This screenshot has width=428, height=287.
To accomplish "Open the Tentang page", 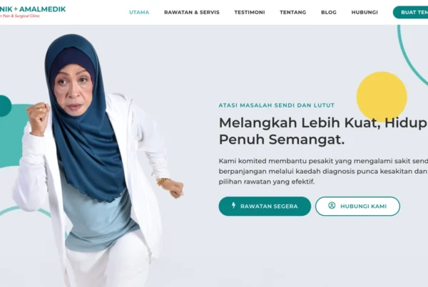I will point(293,12).
